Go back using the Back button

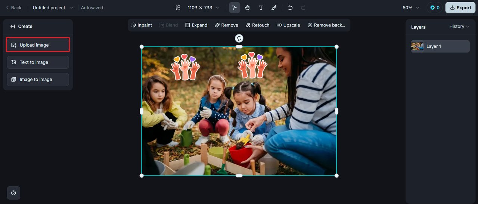click(14, 7)
